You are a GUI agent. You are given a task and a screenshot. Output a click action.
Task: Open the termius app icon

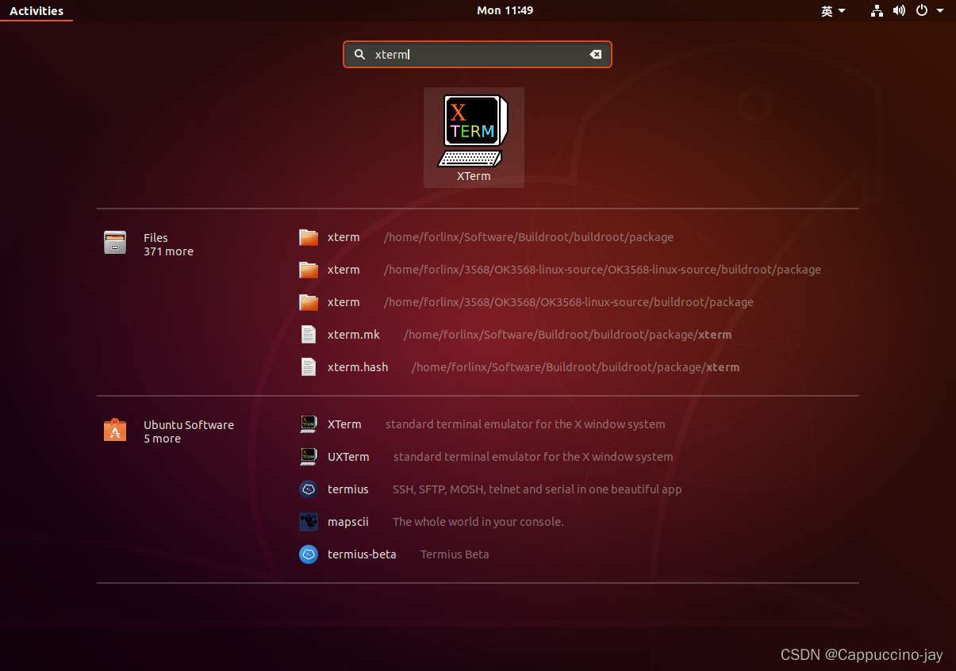click(x=309, y=489)
